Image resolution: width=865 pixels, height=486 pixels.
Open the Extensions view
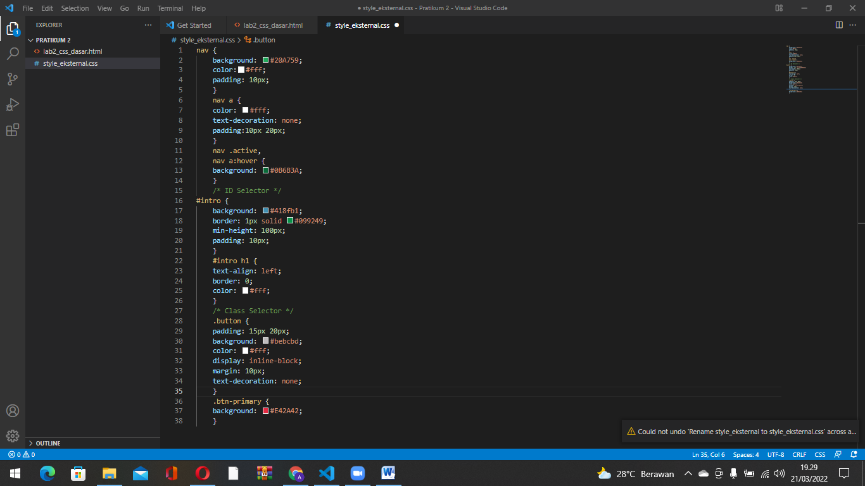[13, 129]
